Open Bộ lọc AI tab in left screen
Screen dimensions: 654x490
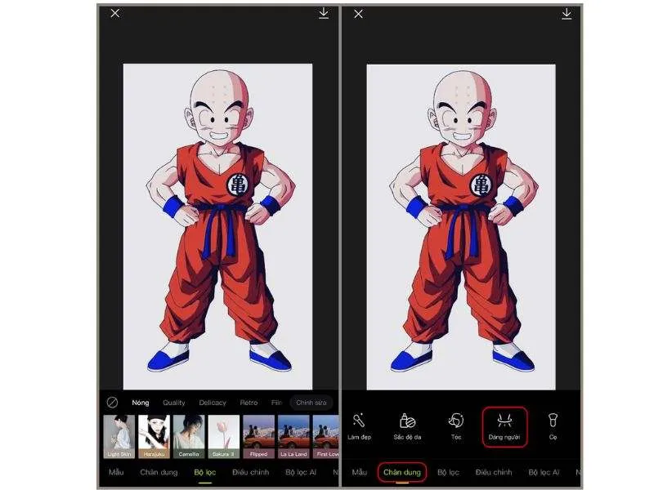coord(301,472)
